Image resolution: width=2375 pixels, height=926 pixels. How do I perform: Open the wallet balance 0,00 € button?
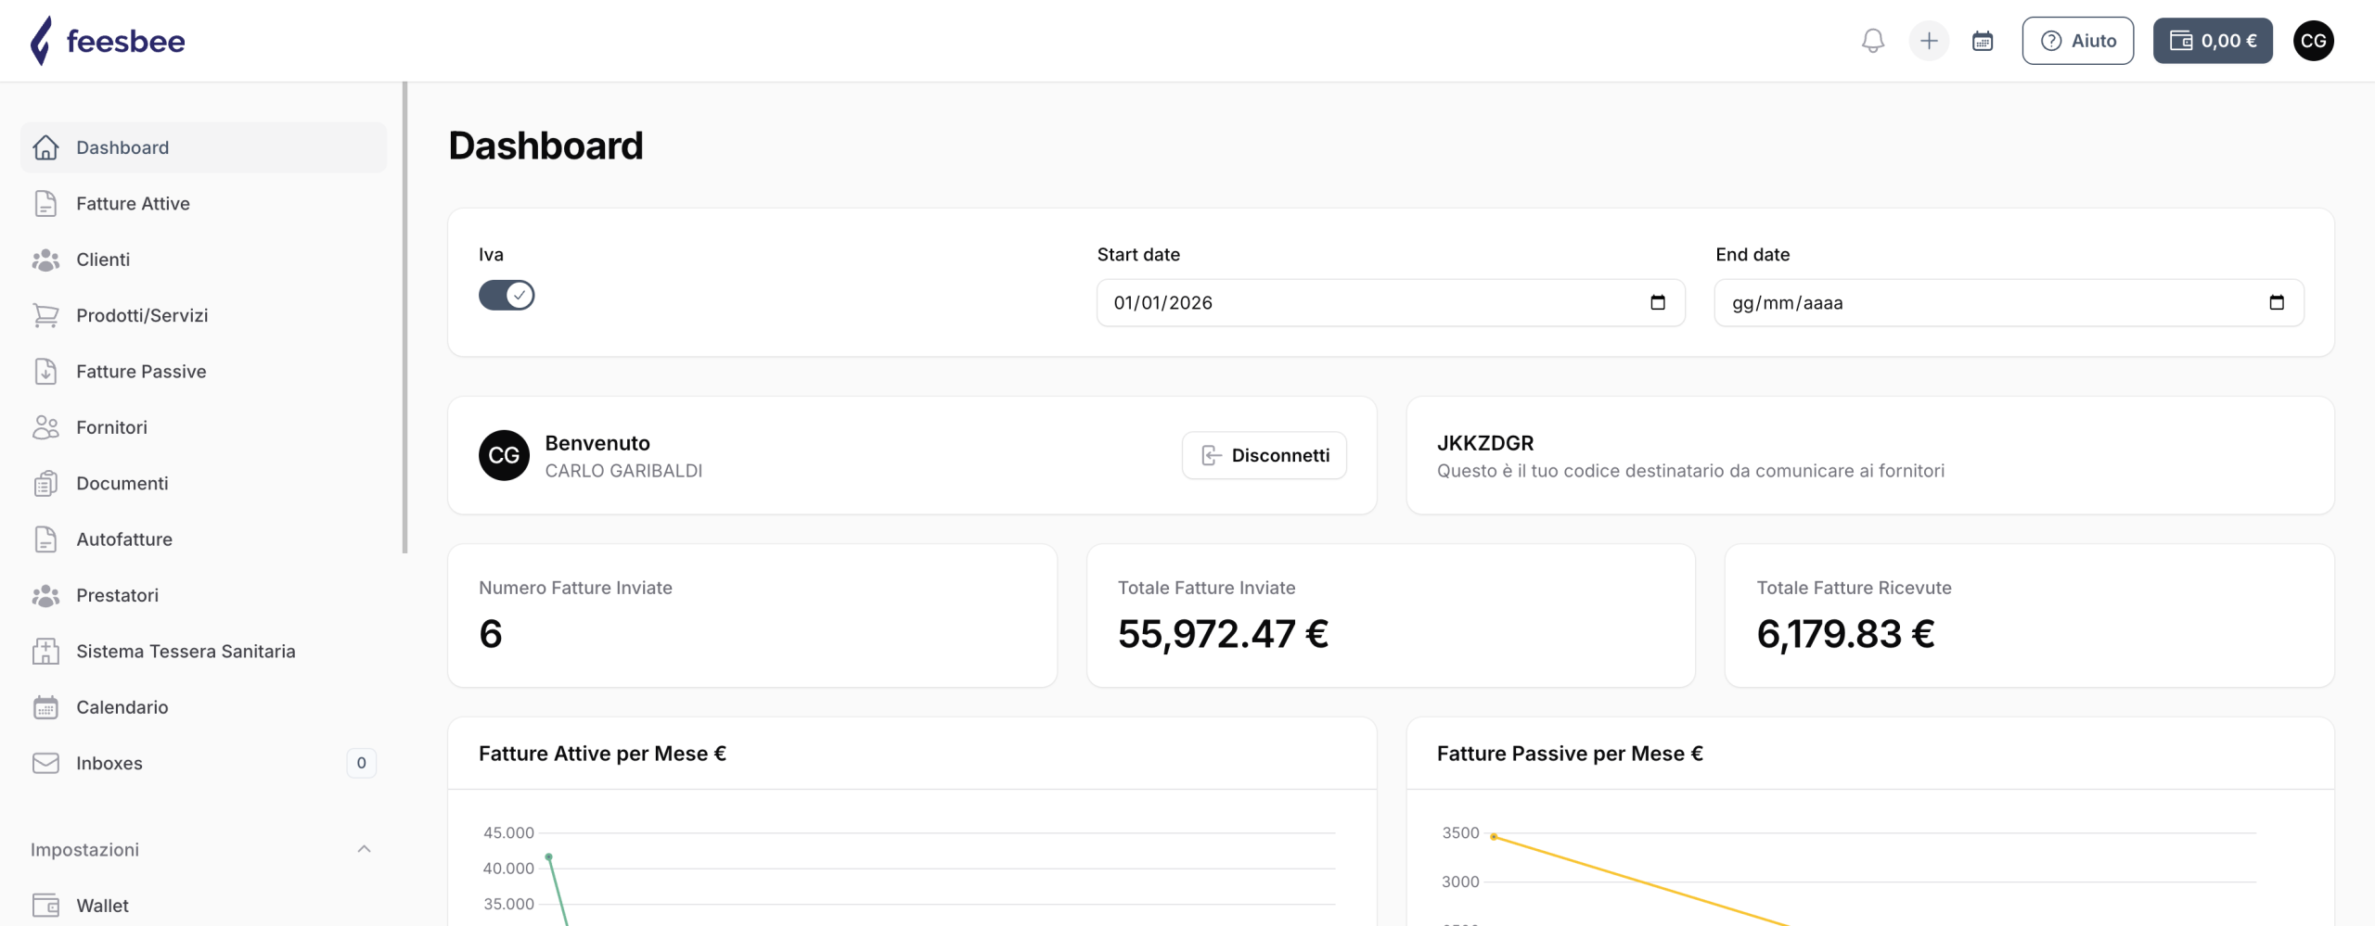(2213, 41)
